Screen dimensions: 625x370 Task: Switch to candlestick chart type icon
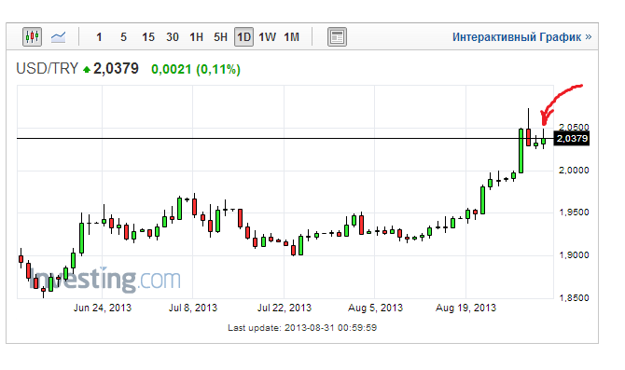[32, 37]
